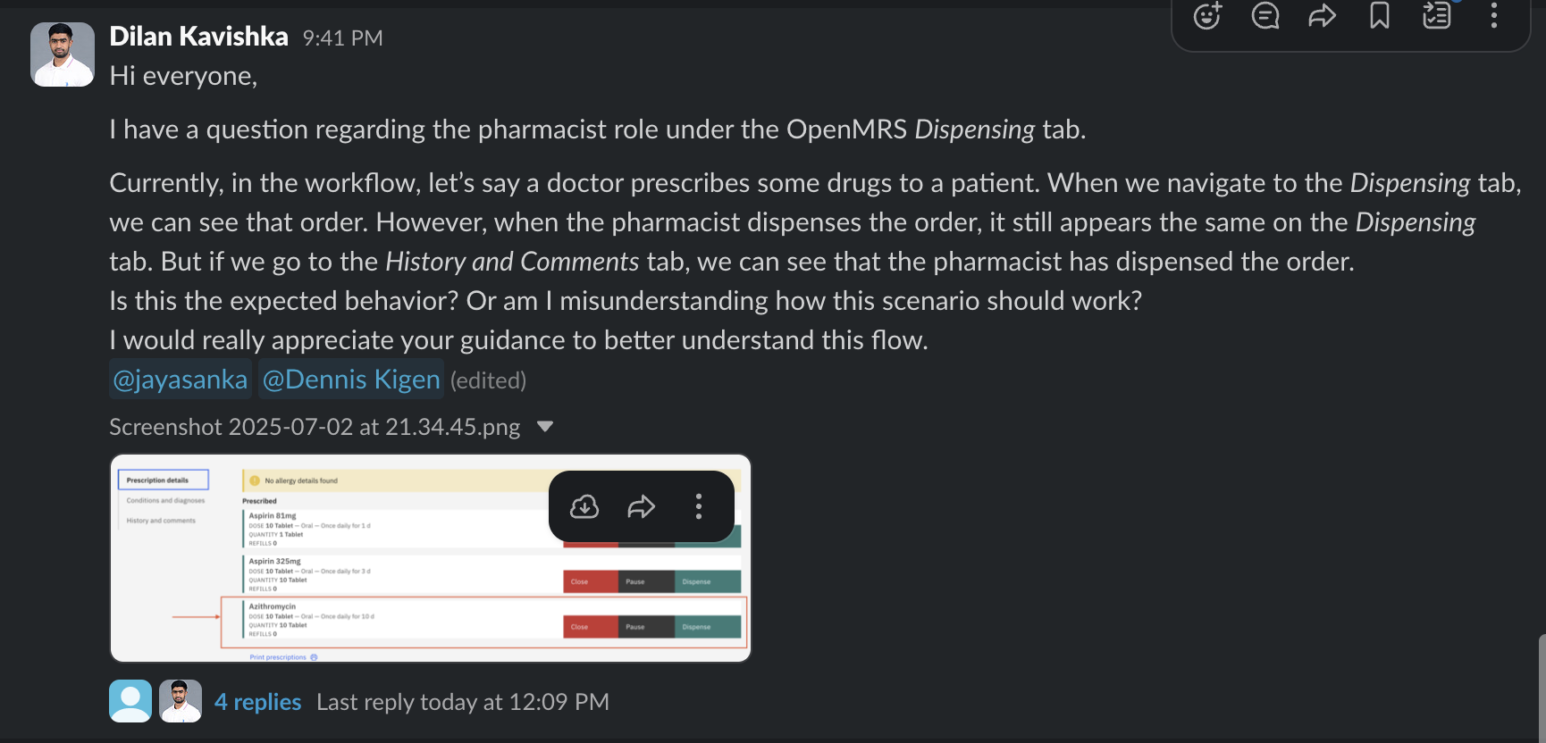
Task: Click the Last reply today timestamp text
Action: (463, 702)
